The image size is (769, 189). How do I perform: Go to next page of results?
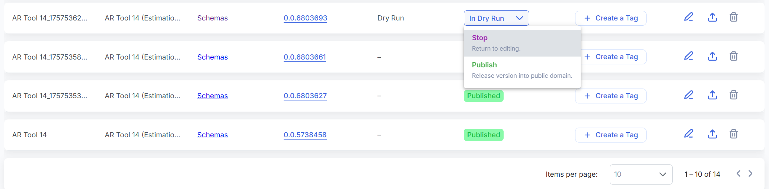point(750,174)
